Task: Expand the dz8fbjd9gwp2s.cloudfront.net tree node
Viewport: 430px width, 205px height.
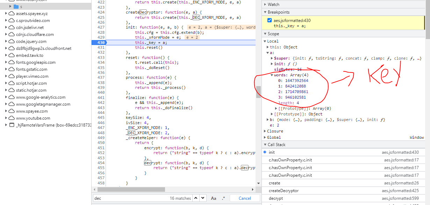Action: point(6,48)
